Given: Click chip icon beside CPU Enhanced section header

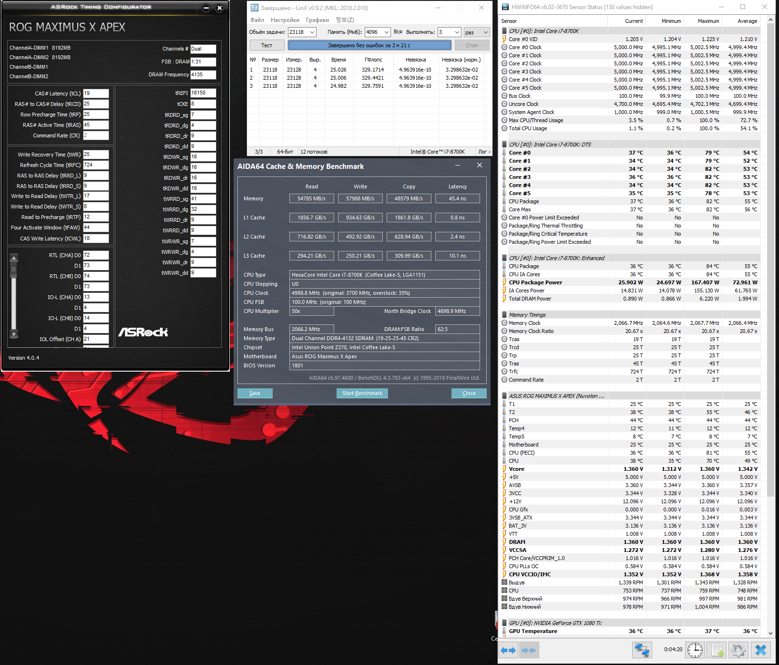Looking at the screenshot, I should click(504, 258).
